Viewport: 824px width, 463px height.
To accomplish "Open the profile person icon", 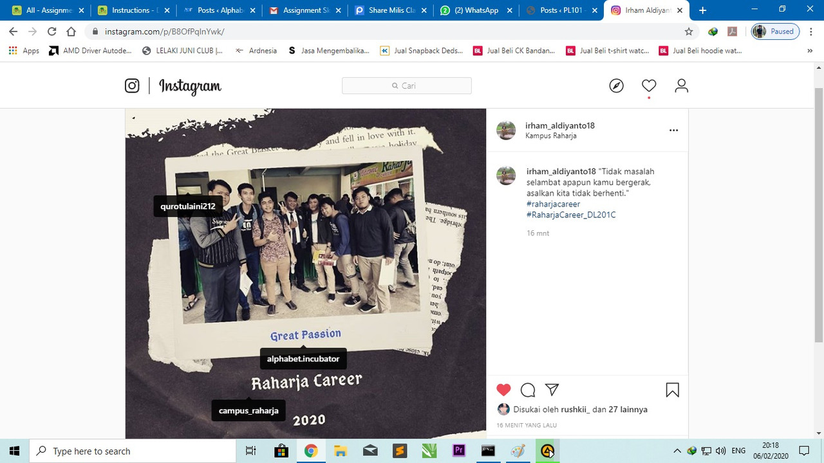I will pos(682,86).
